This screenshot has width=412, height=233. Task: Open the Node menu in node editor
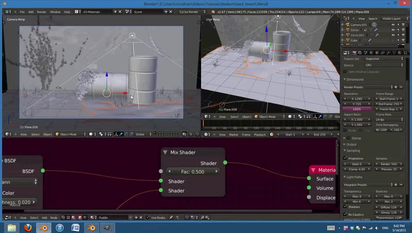54,217
